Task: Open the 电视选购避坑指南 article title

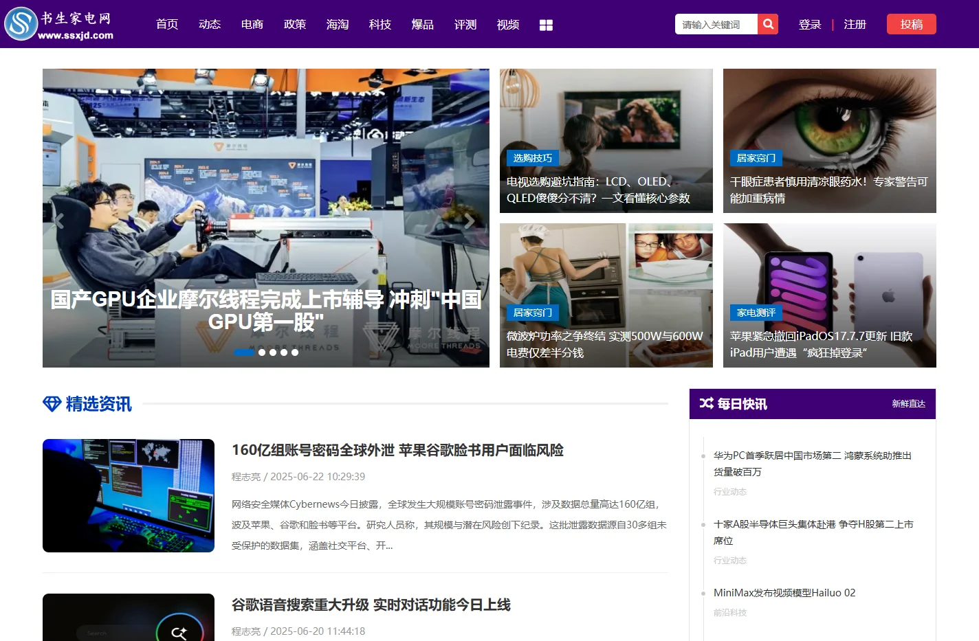Action: [x=598, y=190]
